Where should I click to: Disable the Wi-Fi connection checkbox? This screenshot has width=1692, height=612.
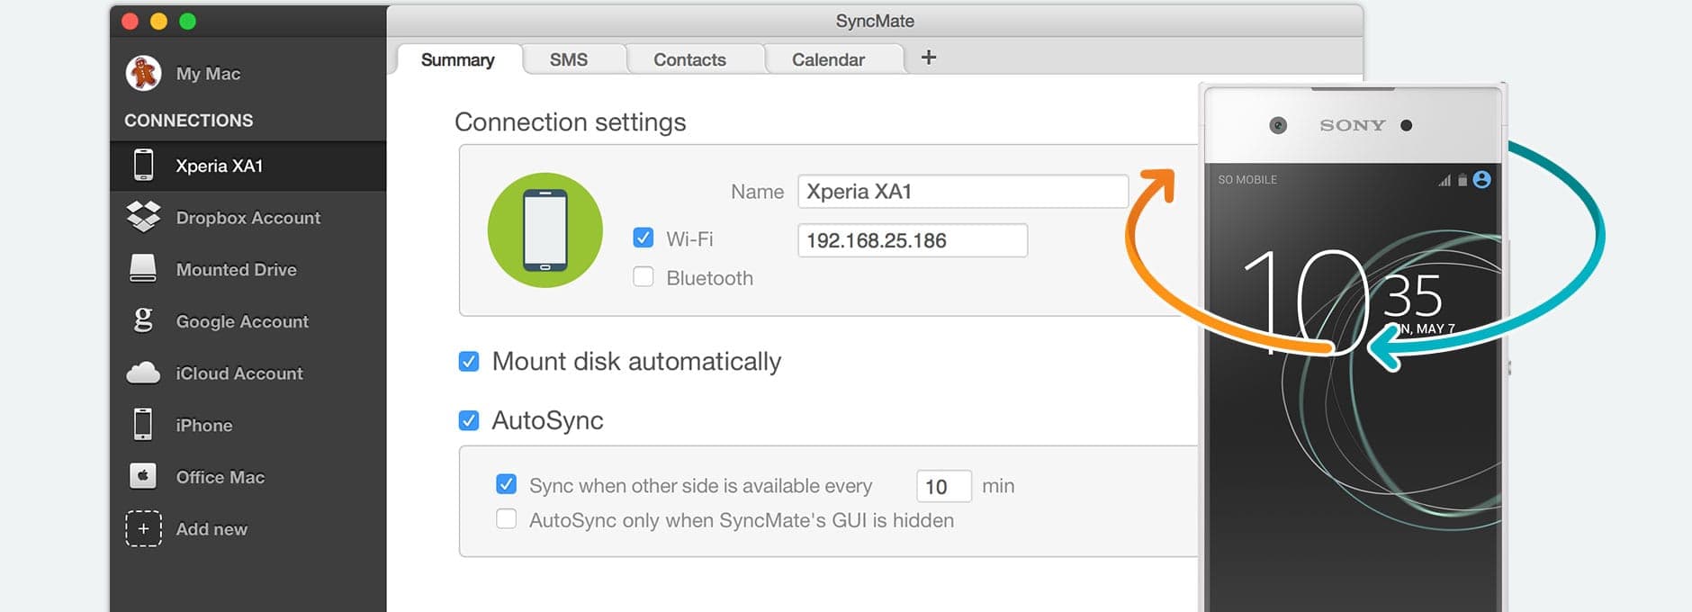tap(643, 238)
